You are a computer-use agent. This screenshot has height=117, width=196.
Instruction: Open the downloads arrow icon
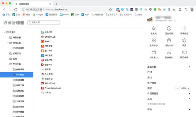tap(174, 9)
